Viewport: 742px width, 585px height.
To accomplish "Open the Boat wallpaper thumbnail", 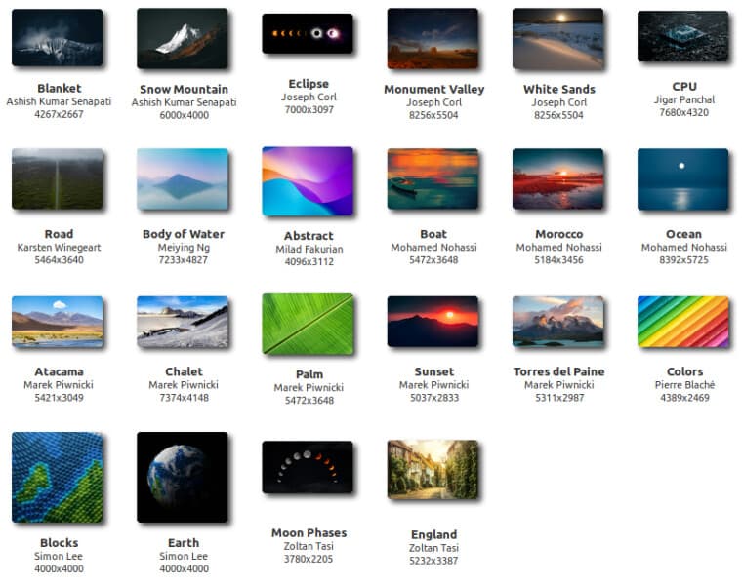I will 433,179.
